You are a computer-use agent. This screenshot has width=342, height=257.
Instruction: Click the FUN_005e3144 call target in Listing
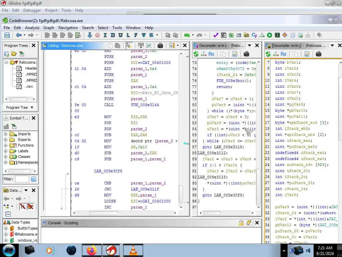coord(145,105)
